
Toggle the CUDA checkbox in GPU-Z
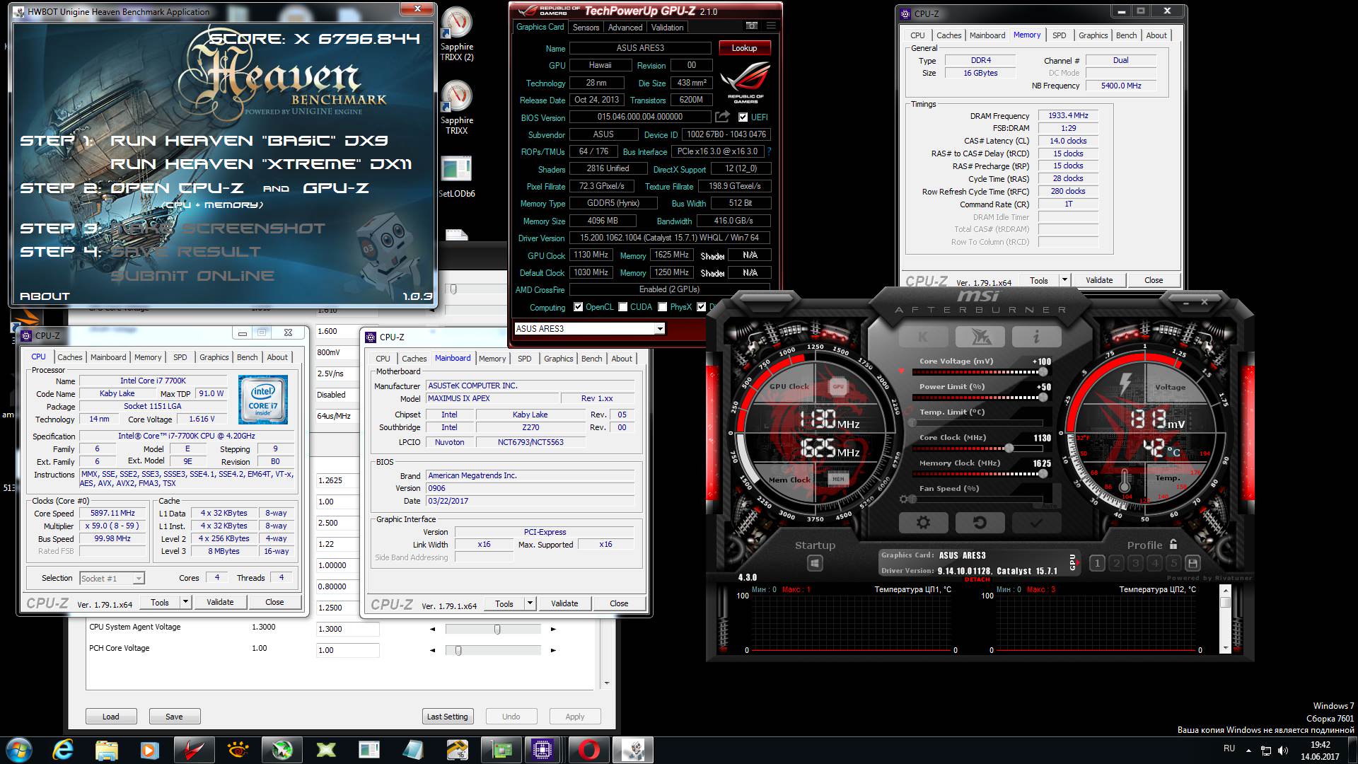coord(622,307)
